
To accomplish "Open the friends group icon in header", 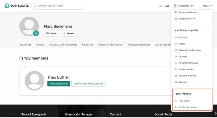I will coord(167,6).
